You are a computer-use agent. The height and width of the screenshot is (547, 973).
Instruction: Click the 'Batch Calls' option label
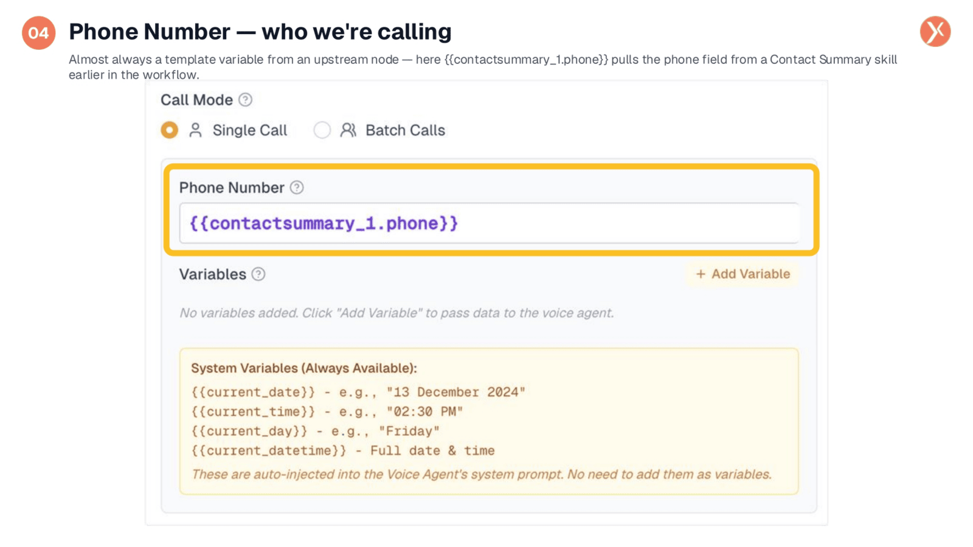405,130
